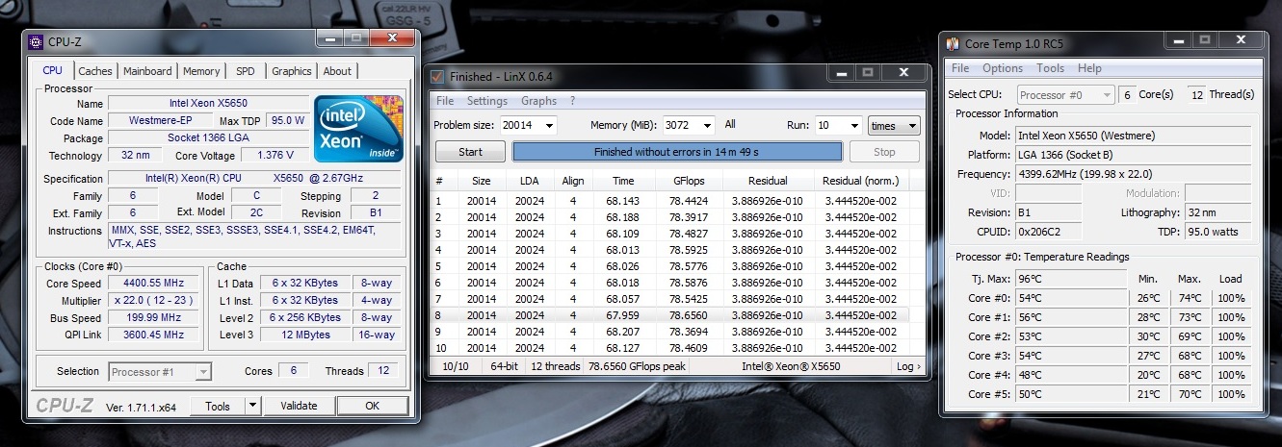
Task: Click the LinX title bar checkmark icon
Action: [x=437, y=76]
